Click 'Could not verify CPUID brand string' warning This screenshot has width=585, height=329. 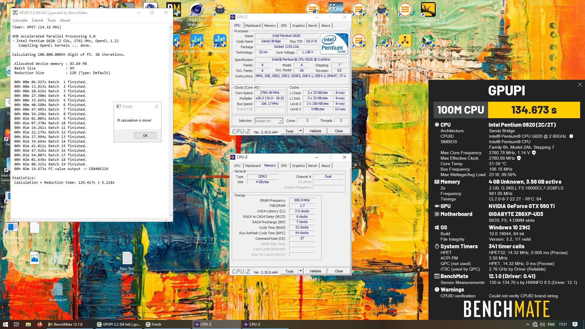click(x=523, y=296)
